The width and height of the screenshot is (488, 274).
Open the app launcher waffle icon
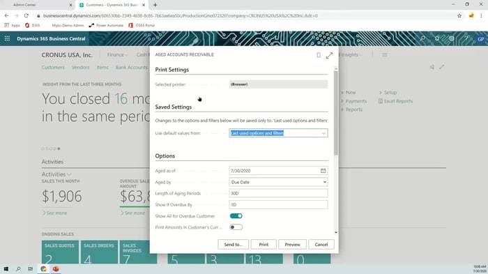7,38
